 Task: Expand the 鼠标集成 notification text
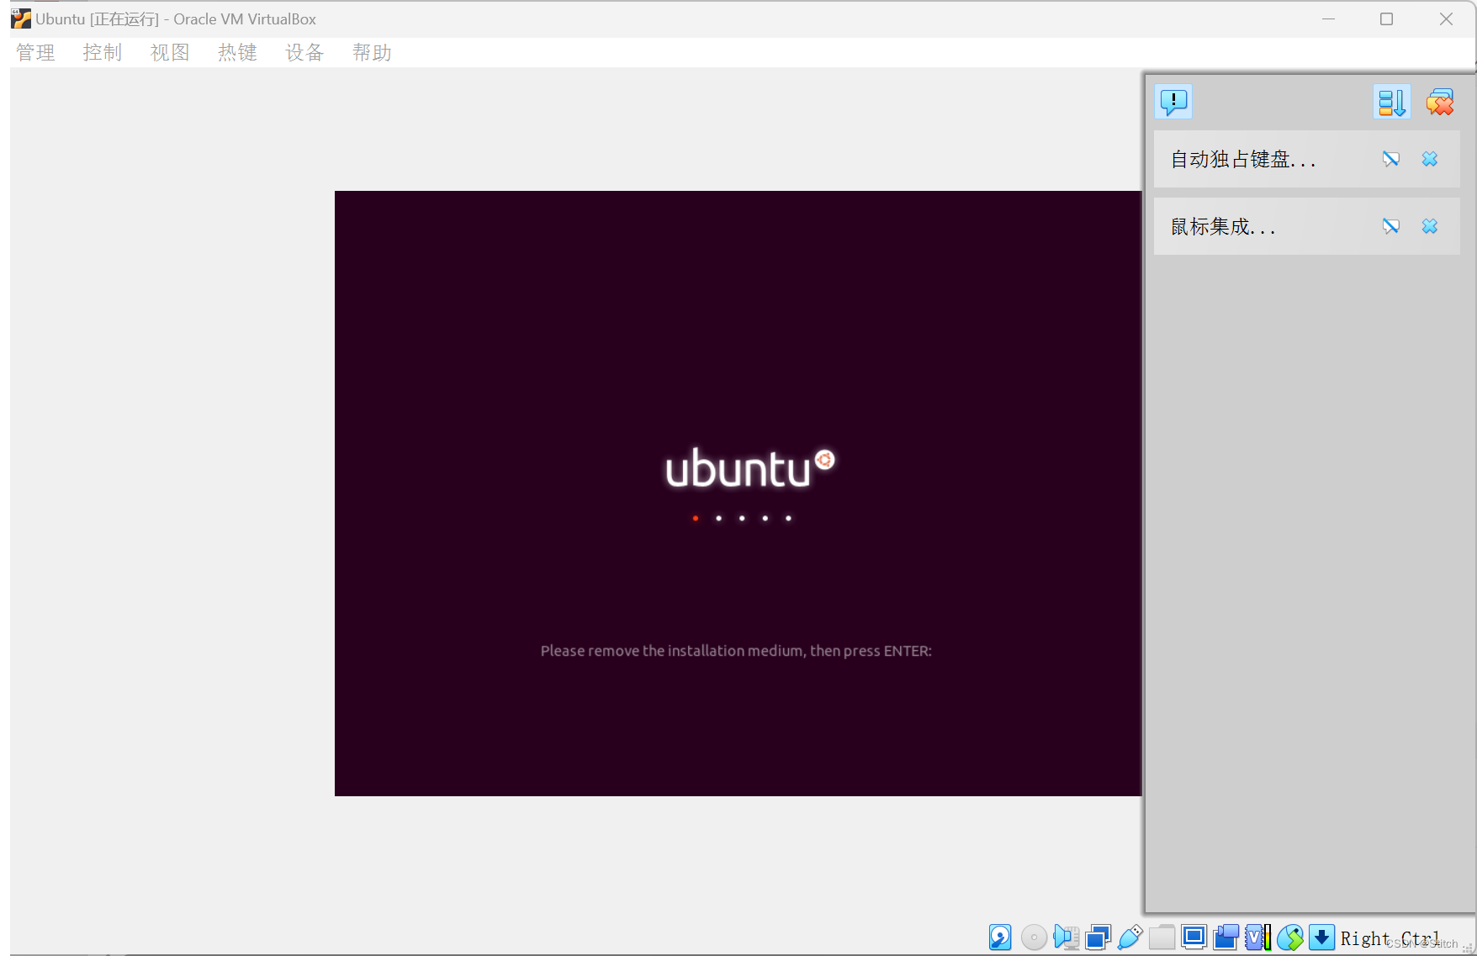(x=1223, y=226)
